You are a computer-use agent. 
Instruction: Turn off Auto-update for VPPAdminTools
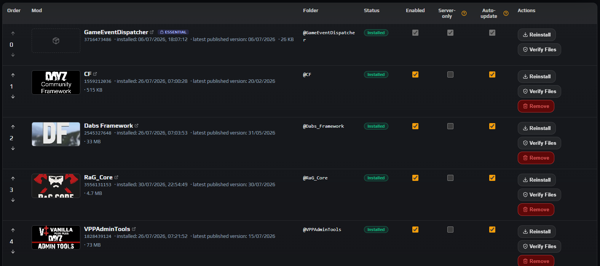pyautogui.click(x=492, y=230)
